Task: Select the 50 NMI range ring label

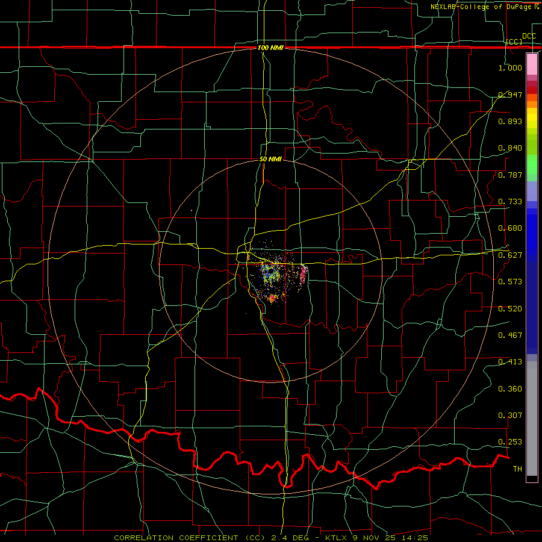Action: 270,160
